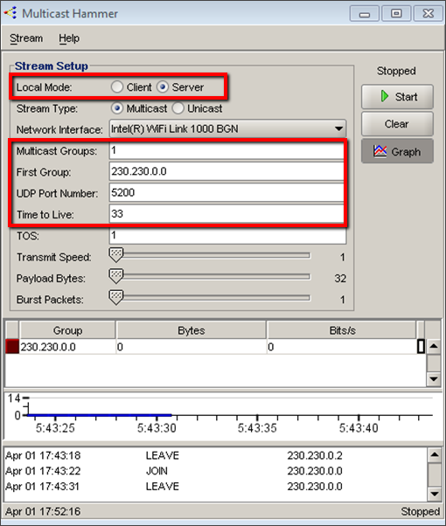The image size is (446, 526).
Task: Open the Stream menu
Action: pyautogui.click(x=26, y=38)
